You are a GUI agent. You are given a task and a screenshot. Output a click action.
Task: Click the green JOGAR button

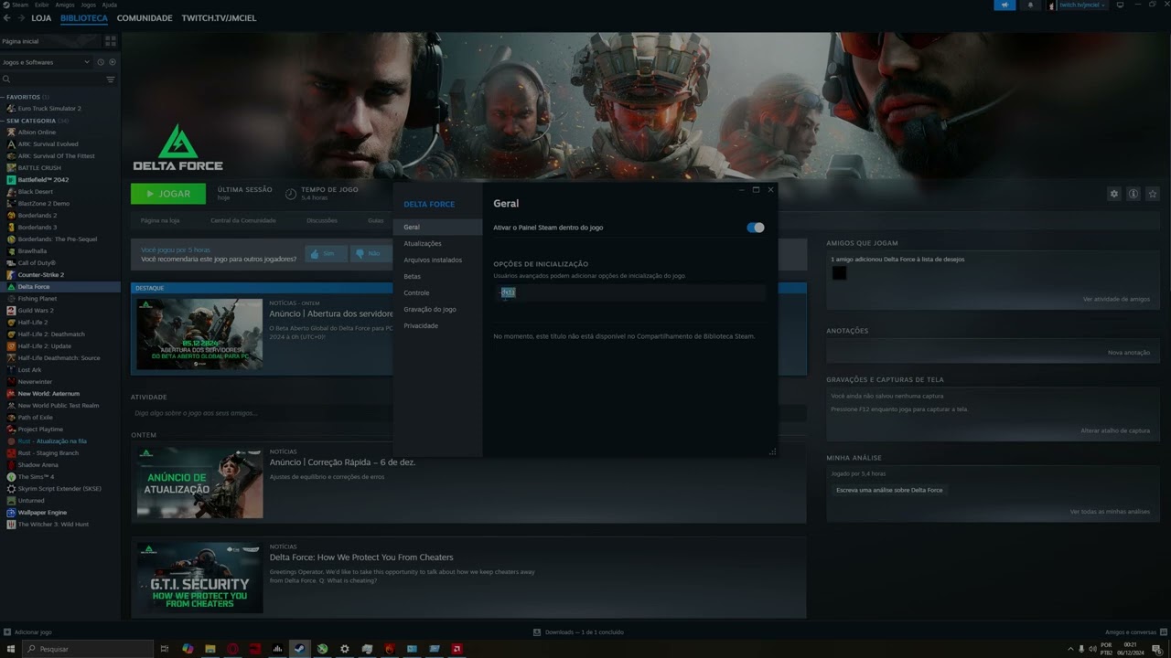pos(168,194)
